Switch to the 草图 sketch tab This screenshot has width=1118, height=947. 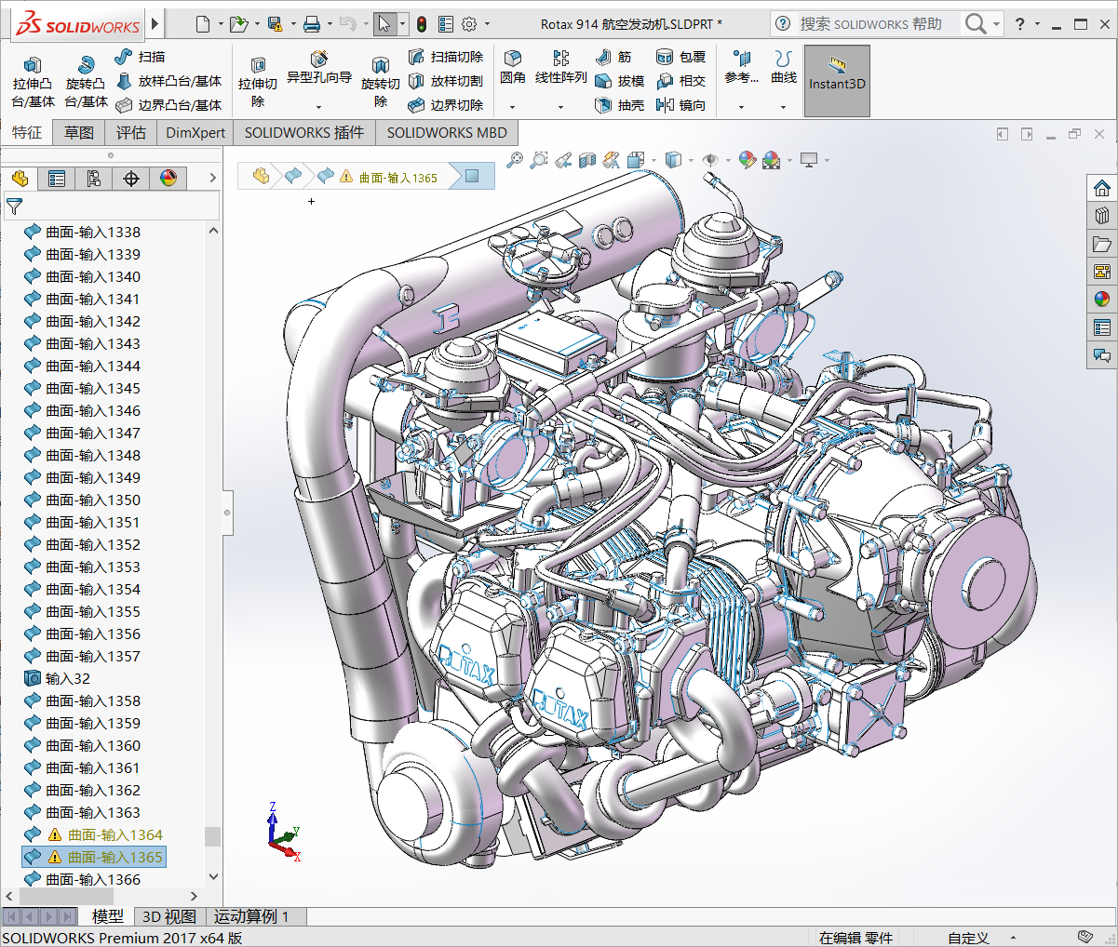(79, 133)
